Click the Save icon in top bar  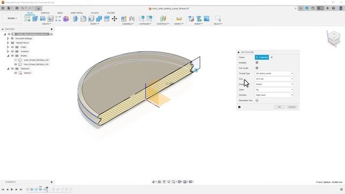pyautogui.click(x=17, y=9)
